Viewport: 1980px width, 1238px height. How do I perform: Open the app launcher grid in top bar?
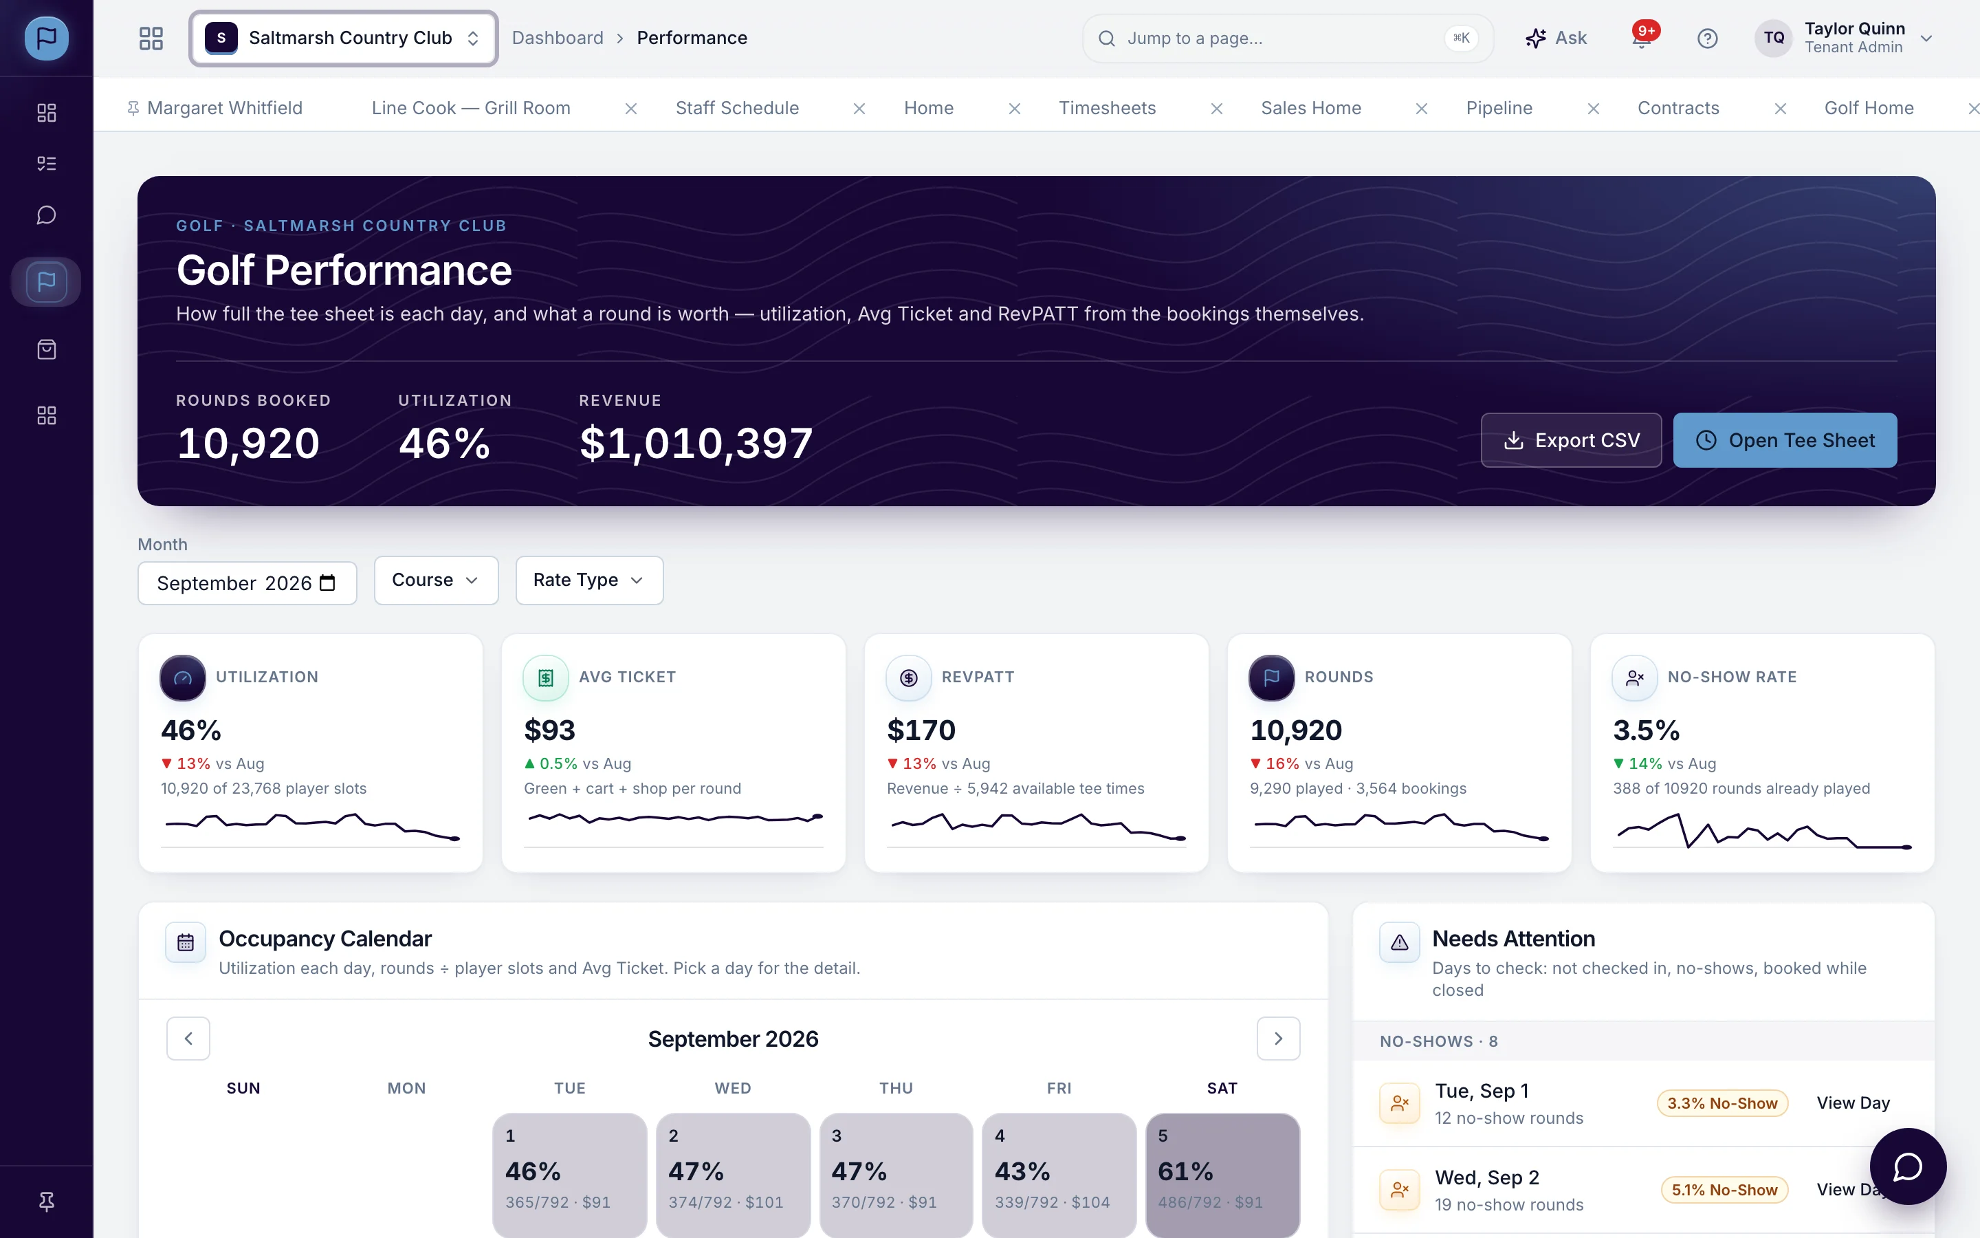point(151,38)
